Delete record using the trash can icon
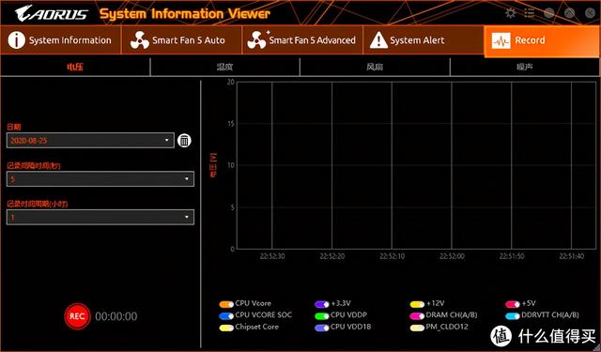This screenshot has width=601, height=352. pyautogui.click(x=184, y=141)
